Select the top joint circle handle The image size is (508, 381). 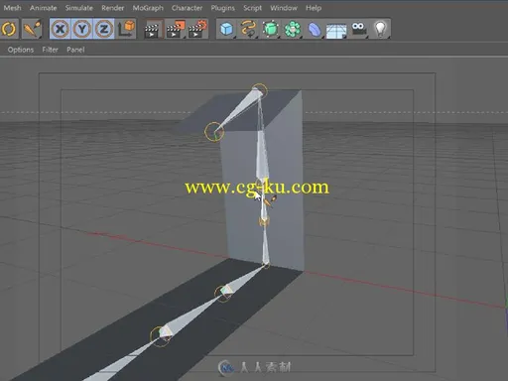pos(259,92)
